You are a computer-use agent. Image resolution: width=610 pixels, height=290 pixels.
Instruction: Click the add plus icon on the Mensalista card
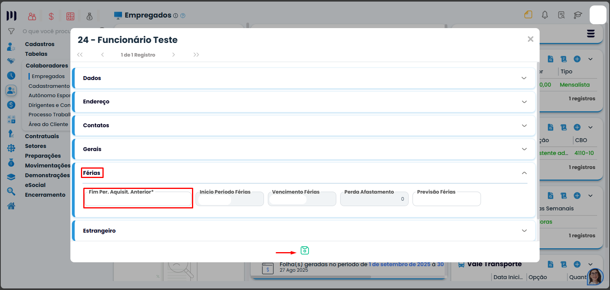(577, 59)
